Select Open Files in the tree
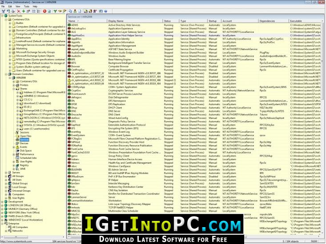326x244 pixels. click(x=25, y=136)
